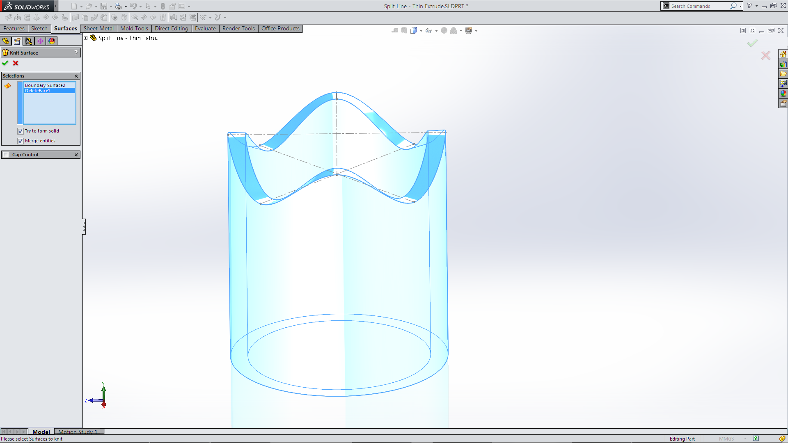Open Appearances in the right task pane
The width and height of the screenshot is (788, 443).
pos(783,94)
